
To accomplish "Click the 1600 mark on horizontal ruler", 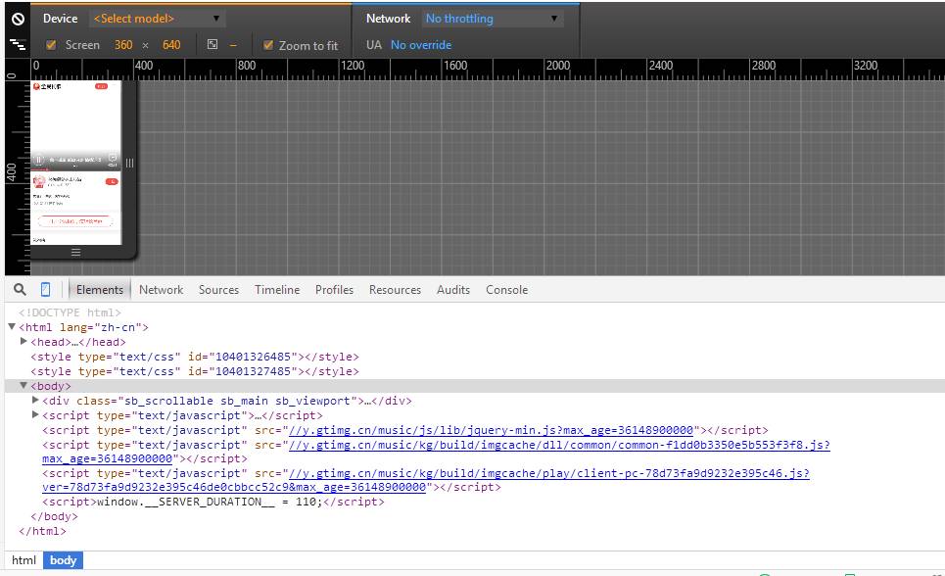I will 455,65.
